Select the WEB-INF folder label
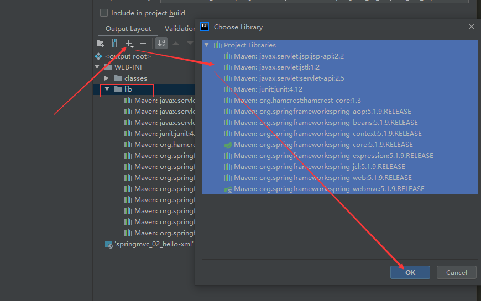481x301 pixels. (129, 67)
